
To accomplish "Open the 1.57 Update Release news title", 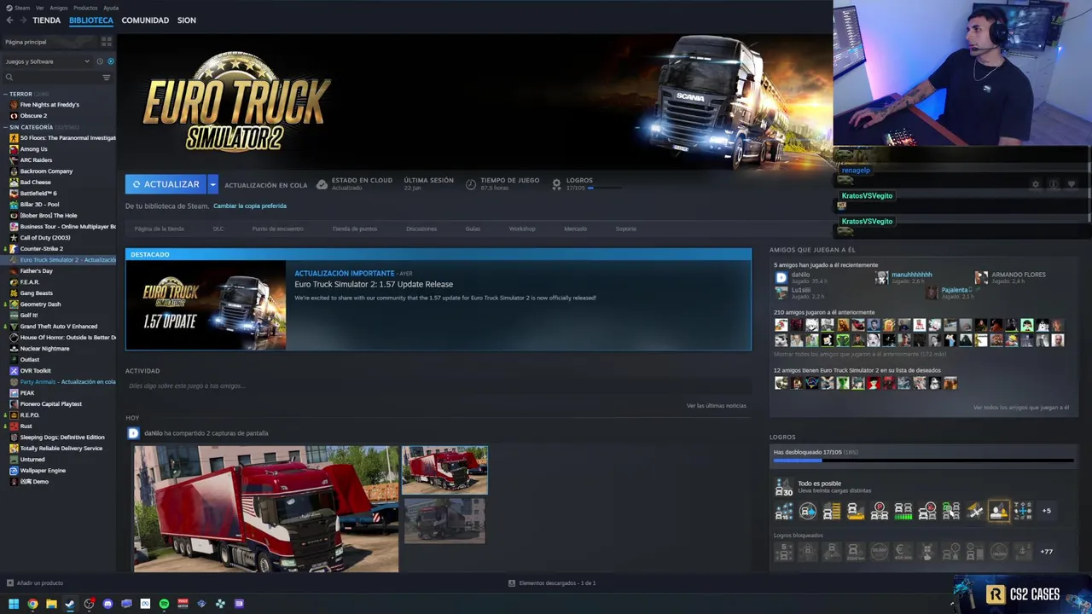I will coord(374,284).
